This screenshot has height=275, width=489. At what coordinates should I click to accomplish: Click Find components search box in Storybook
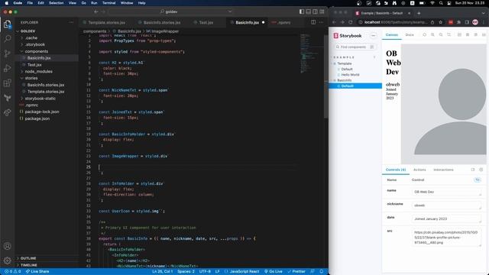point(355,47)
